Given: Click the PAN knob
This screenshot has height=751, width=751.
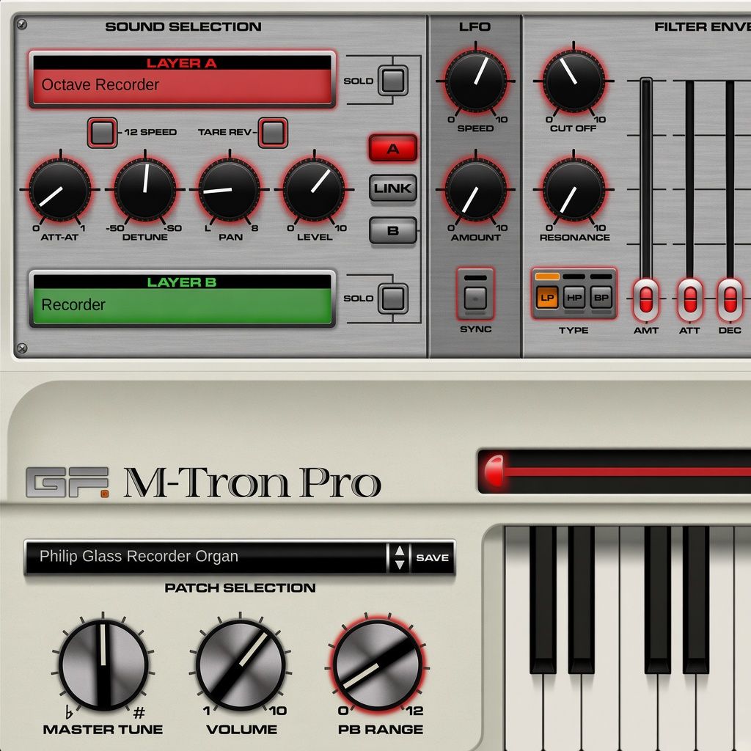Looking at the screenshot, I should [x=230, y=190].
